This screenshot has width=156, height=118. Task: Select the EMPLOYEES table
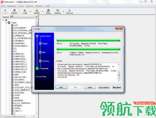click(x=20, y=56)
